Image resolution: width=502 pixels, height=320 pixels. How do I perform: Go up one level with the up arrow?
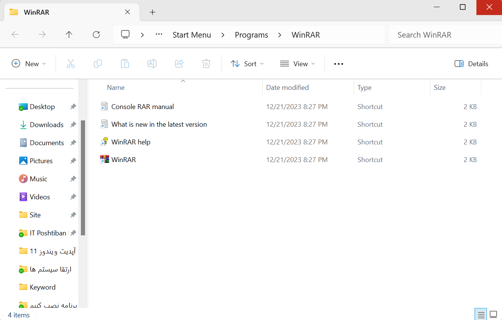click(x=69, y=35)
